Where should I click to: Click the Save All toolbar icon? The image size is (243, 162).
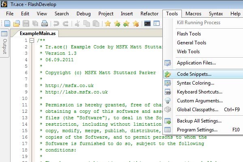point(35,24)
